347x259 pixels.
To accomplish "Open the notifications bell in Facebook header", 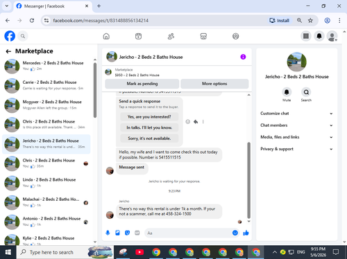I will (319, 36).
